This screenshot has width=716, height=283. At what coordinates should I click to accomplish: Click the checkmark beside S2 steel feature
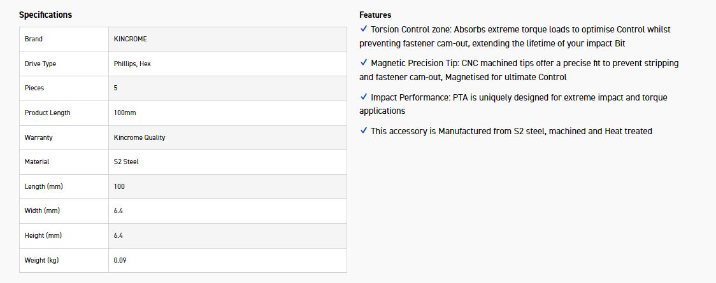point(364,131)
